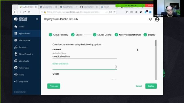This screenshot has width=184, height=103.
Task: Increase the number of instances stepper
Action: point(116,66)
